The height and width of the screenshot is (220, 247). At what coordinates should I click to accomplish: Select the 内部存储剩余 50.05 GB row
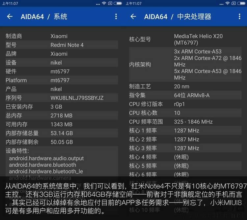[x=62, y=142]
